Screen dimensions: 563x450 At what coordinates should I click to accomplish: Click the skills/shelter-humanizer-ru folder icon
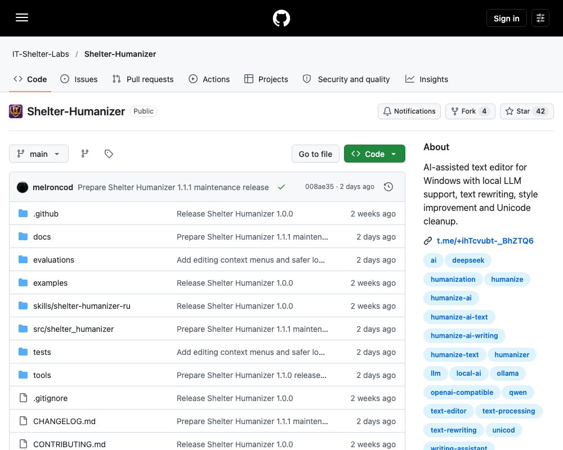pyautogui.click(x=23, y=306)
